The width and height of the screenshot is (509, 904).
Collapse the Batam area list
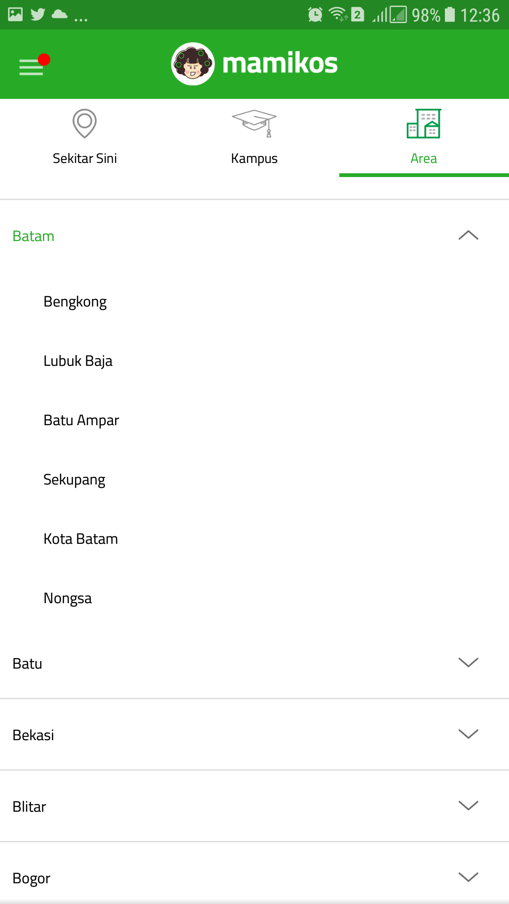[468, 235]
